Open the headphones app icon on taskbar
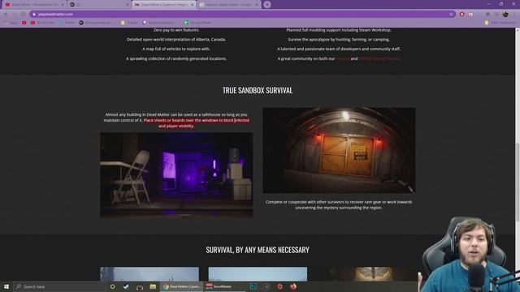This screenshot has height=292, width=520. click(140, 286)
